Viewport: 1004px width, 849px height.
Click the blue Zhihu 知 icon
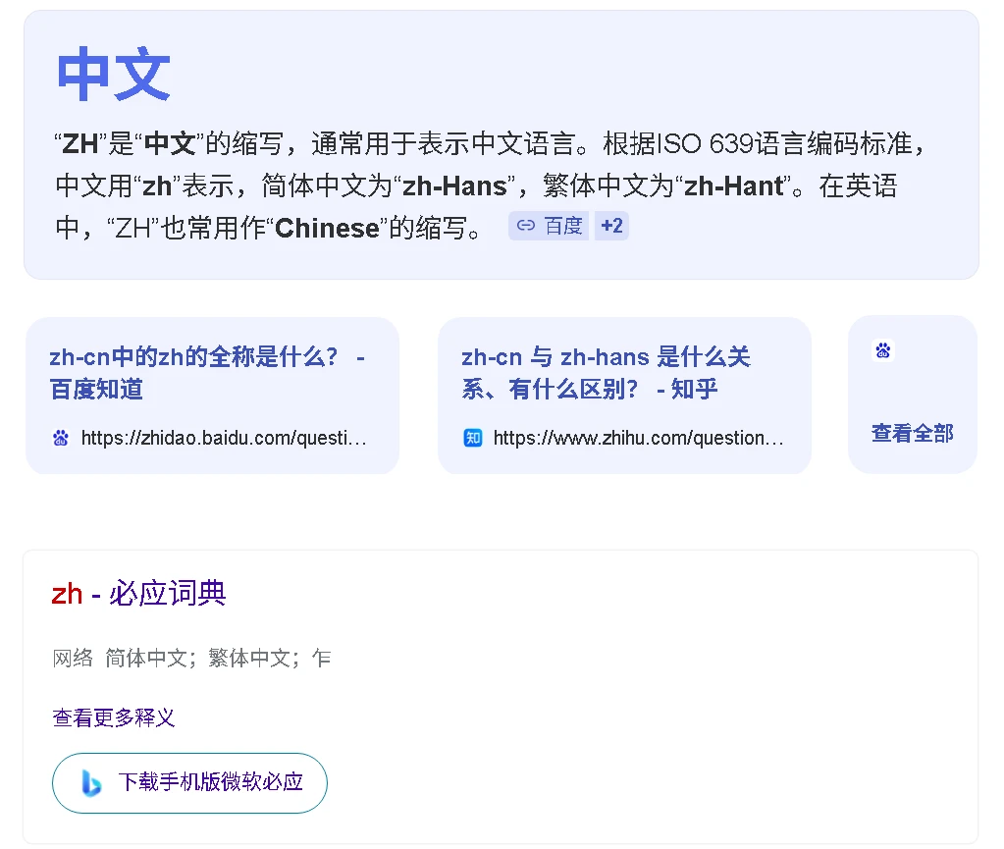tap(473, 438)
